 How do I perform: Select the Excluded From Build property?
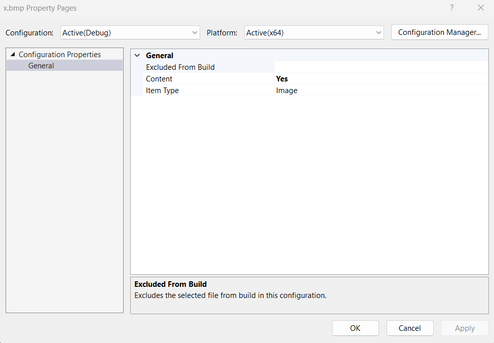(x=180, y=67)
